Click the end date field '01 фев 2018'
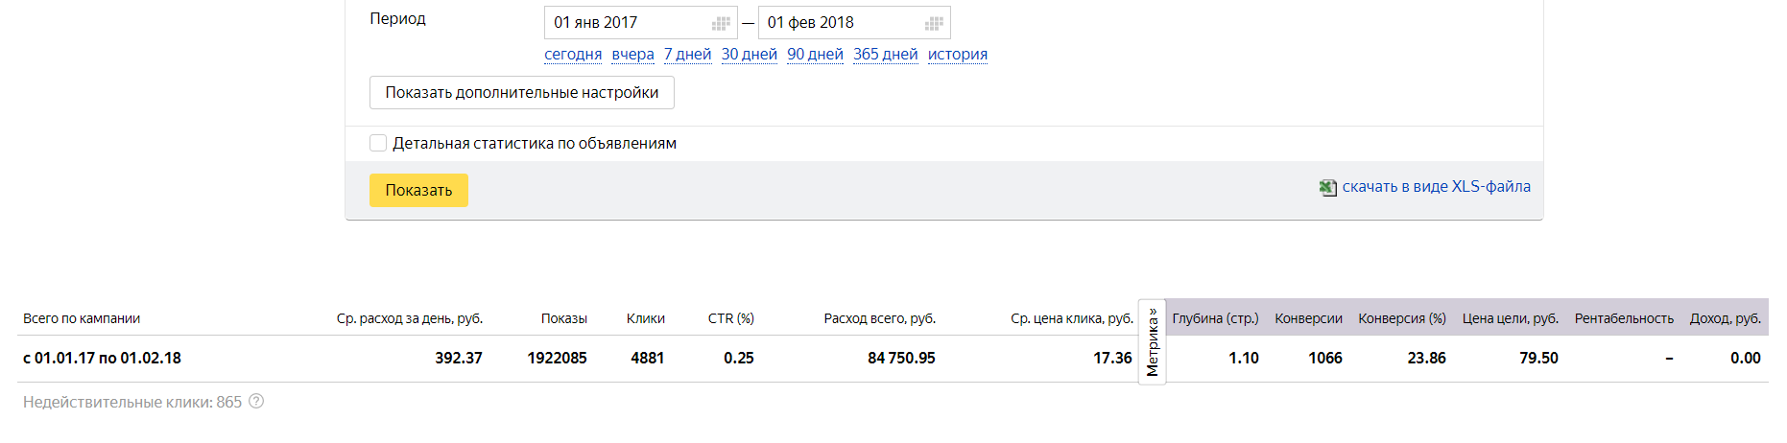 (x=854, y=22)
